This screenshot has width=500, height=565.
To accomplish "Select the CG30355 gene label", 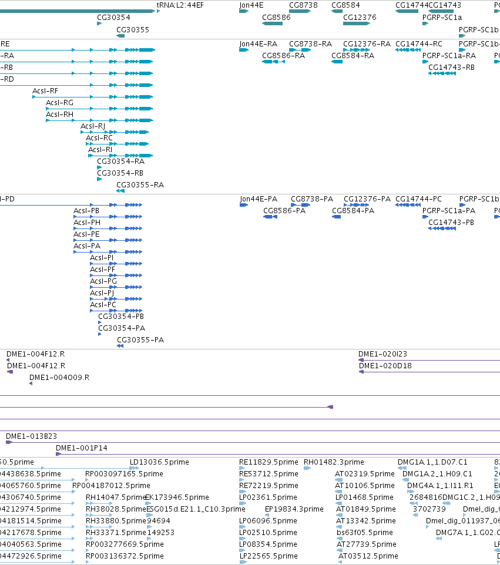I will click(133, 29).
